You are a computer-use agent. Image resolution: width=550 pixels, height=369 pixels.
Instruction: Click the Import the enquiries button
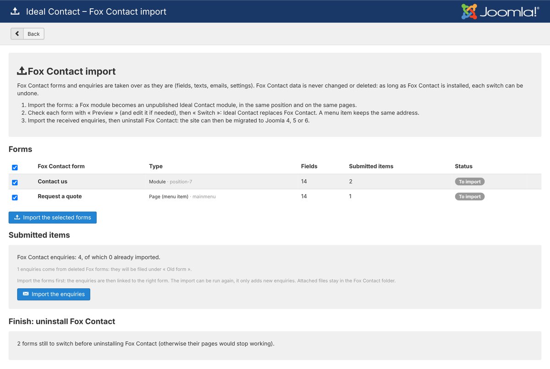pyautogui.click(x=54, y=294)
